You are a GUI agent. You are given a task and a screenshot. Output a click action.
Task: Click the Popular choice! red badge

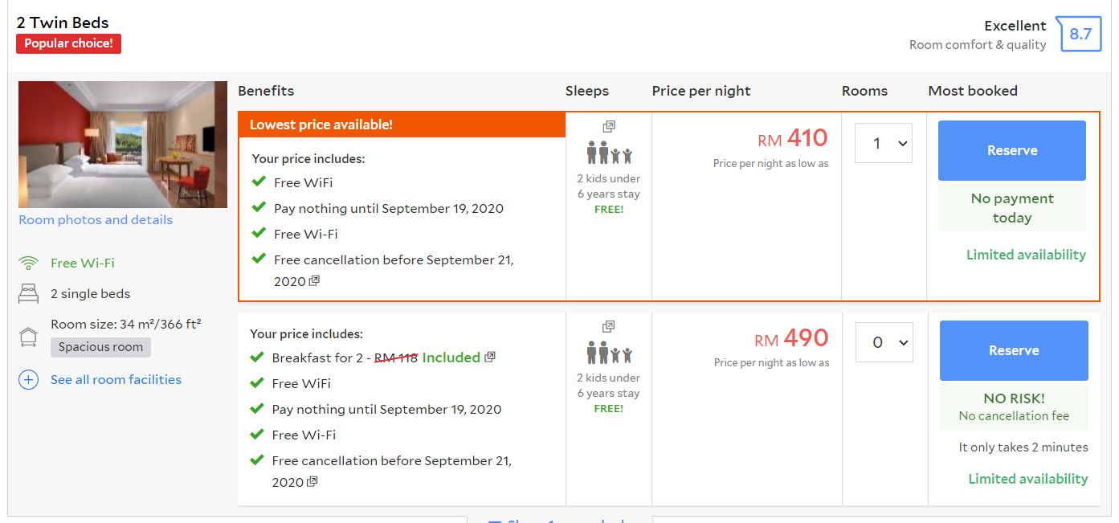[68, 43]
